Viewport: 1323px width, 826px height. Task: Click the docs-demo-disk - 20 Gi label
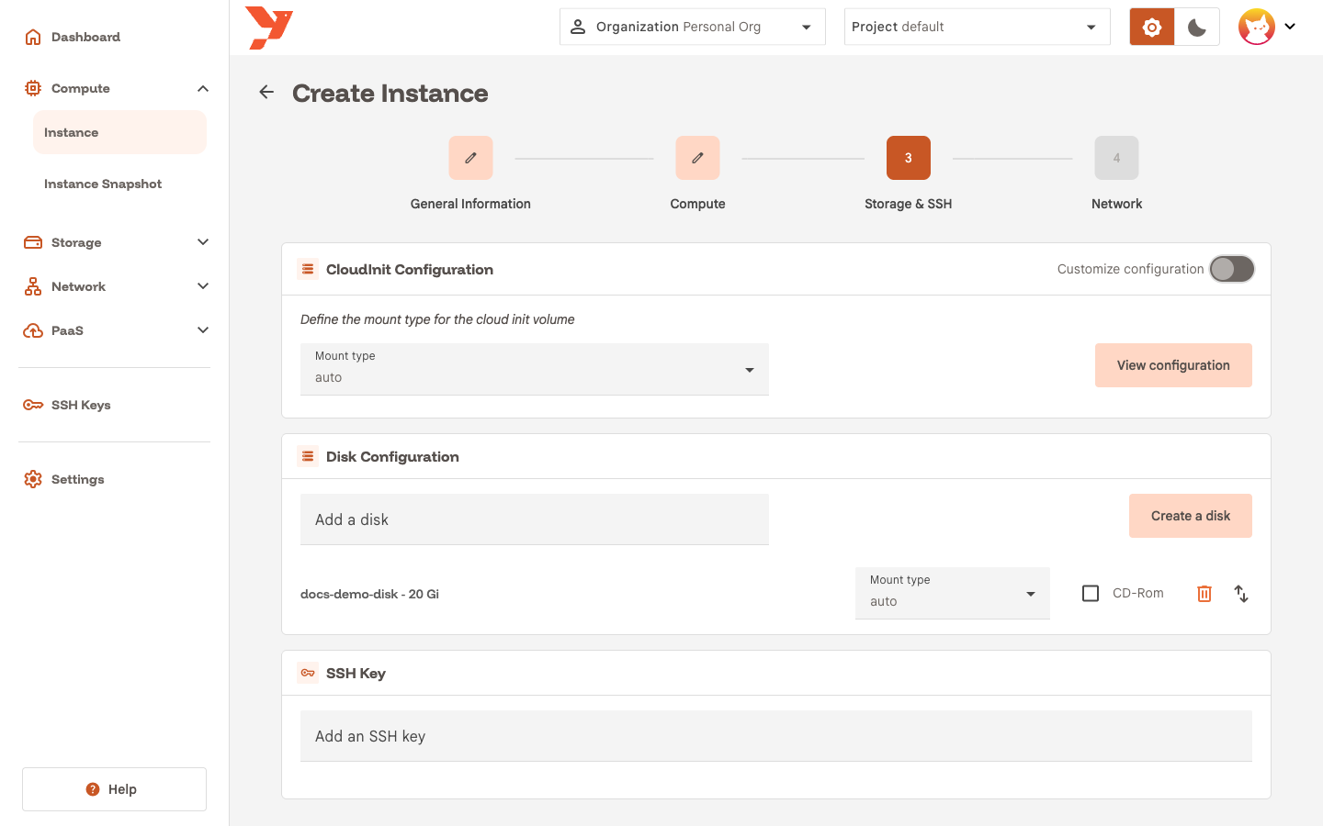[369, 594]
